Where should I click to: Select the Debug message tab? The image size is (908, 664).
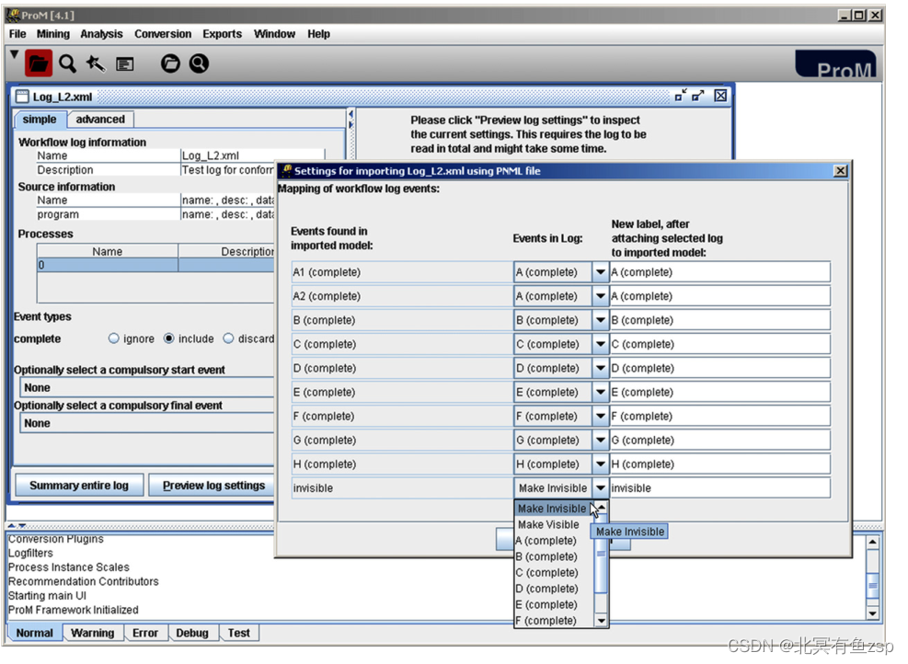coord(192,633)
